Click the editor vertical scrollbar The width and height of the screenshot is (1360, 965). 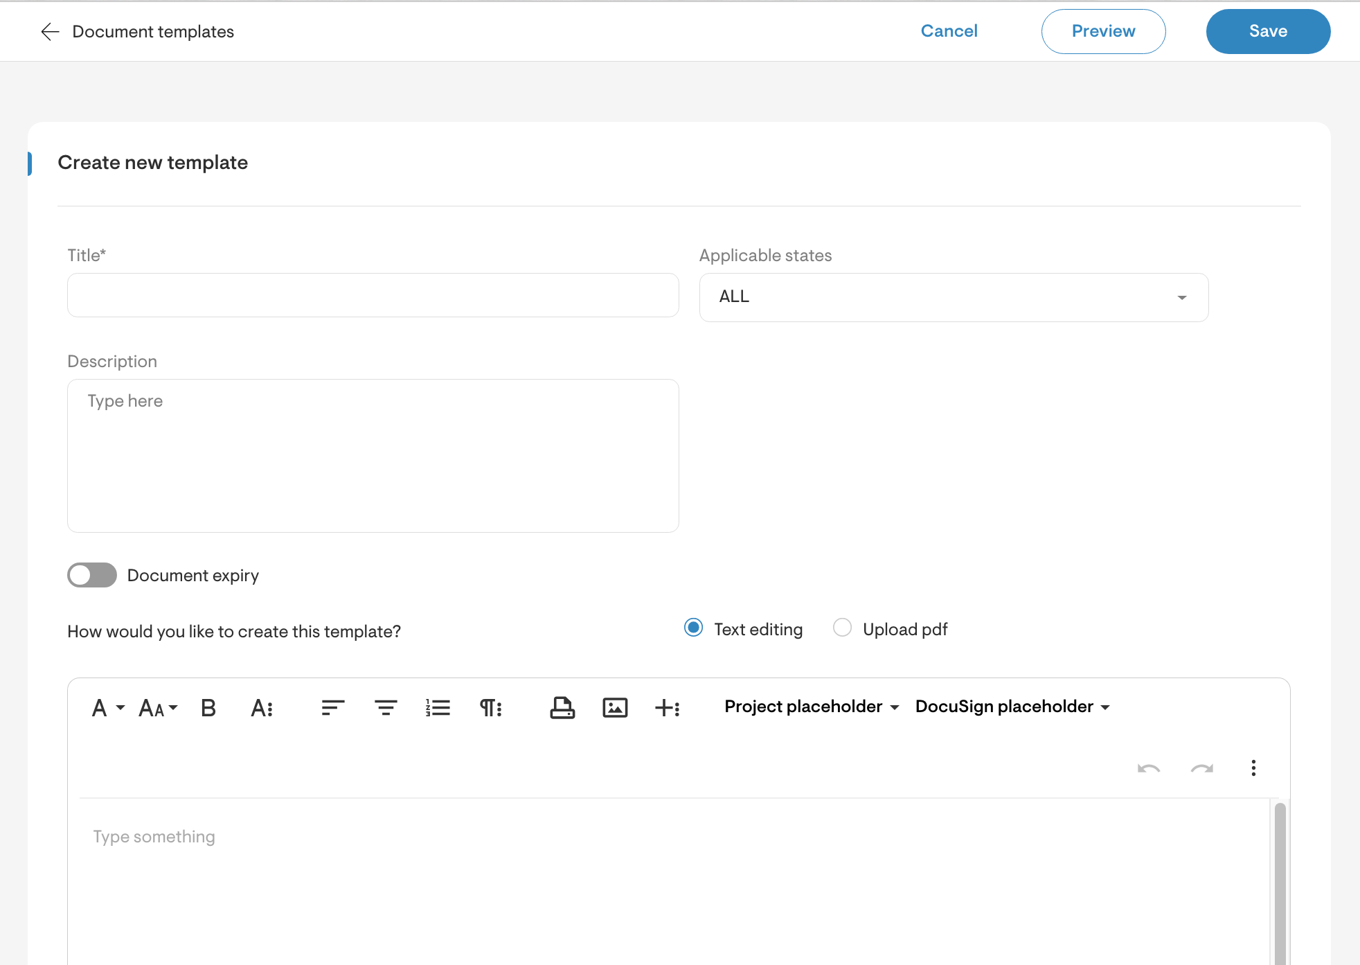1280,883
